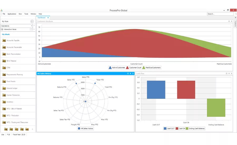This screenshot has height=145, width=237.
Task: Open the Window menu
Action: point(33,14)
